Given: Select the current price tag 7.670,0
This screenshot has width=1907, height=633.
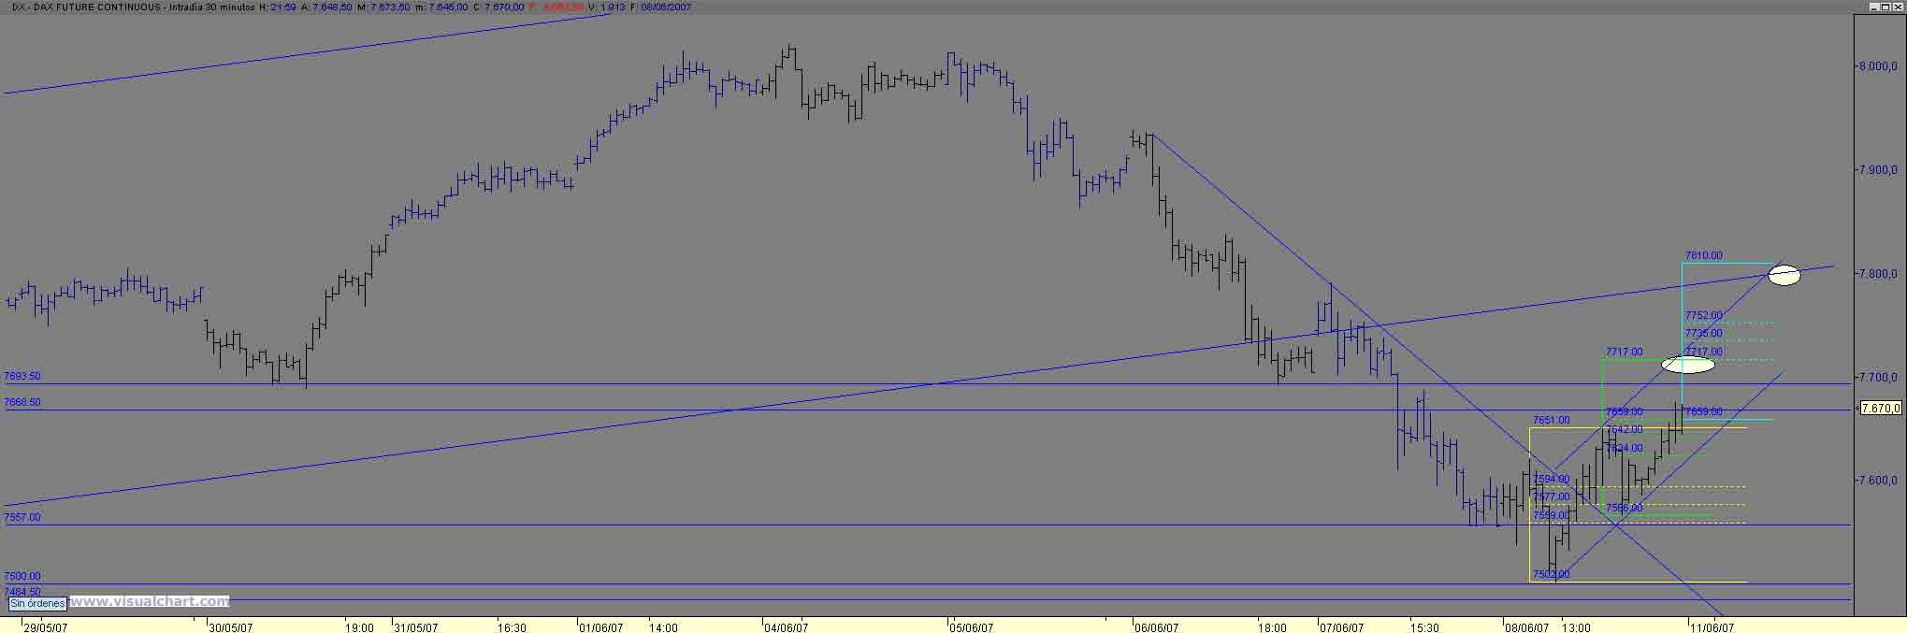Looking at the screenshot, I should click(1879, 408).
